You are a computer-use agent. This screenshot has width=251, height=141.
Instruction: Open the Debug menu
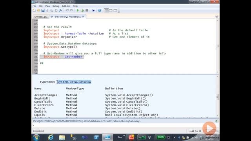click(56, 6)
